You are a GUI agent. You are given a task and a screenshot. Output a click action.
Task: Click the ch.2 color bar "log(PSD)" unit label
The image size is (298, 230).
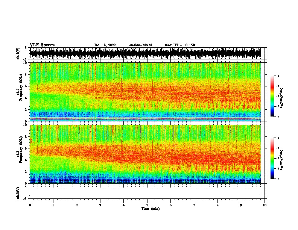[281, 160]
